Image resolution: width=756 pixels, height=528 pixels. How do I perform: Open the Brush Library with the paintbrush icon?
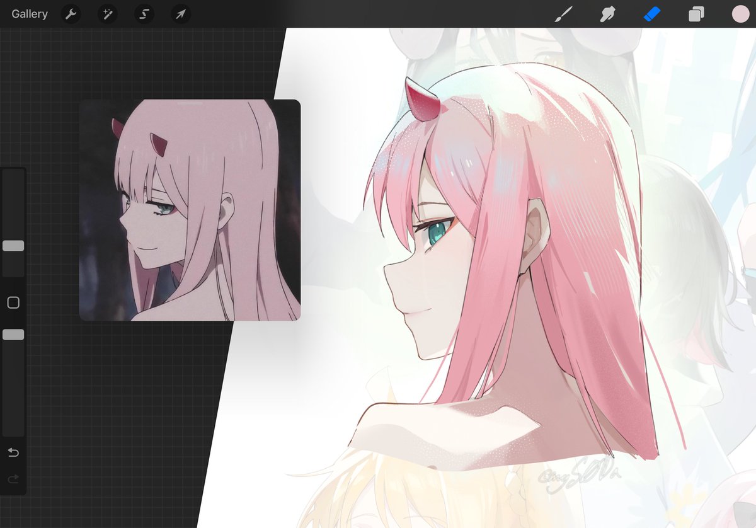563,14
